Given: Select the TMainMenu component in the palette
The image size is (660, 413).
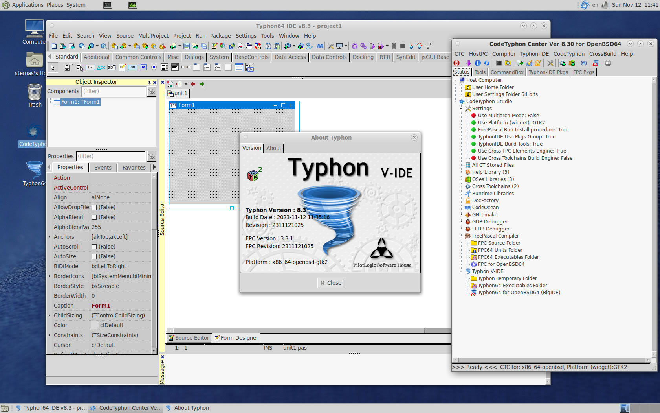Looking at the screenshot, I should click(69, 67).
